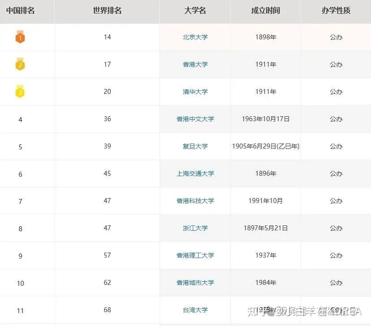
Task: Click 公办 in the 香港科技大学 row
Action: 336,201
